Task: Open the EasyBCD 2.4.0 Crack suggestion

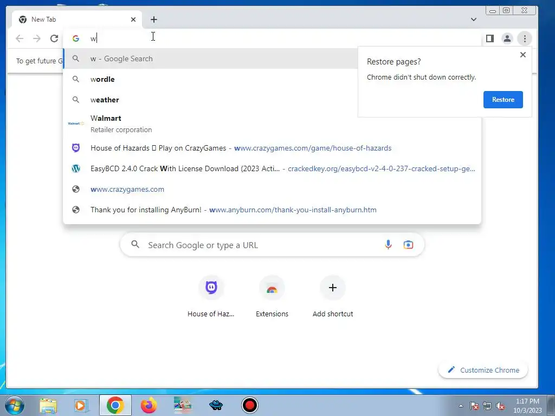Action: pos(272,168)
